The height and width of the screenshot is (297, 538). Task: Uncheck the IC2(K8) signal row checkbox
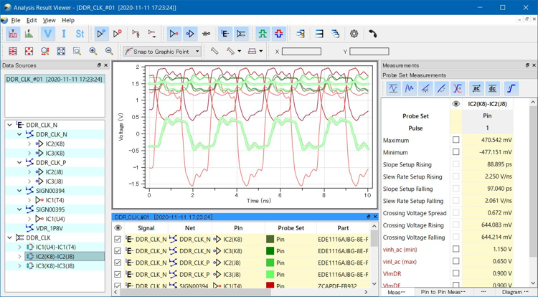[x=118, y=240]
